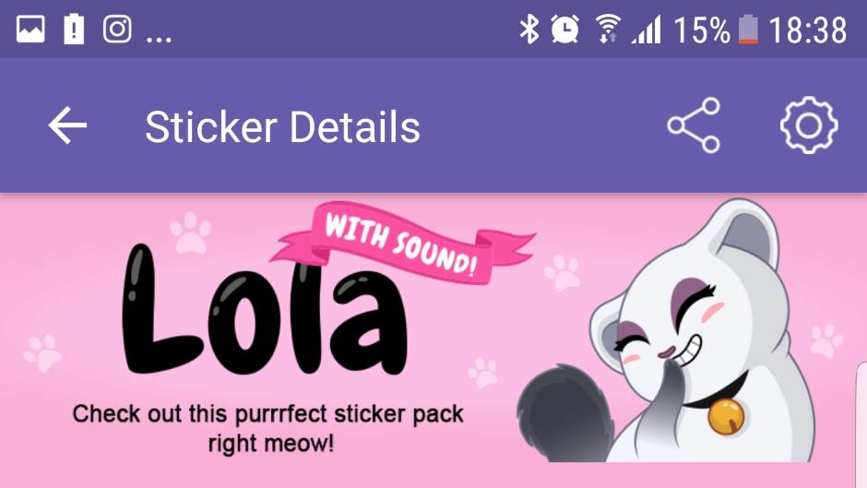
Task: Tap the 18:38 clock time
Action: pos(807,30)
